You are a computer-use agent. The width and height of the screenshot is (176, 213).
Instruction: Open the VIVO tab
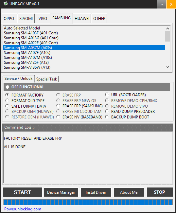pyautogui.click(x=43, y=18)
